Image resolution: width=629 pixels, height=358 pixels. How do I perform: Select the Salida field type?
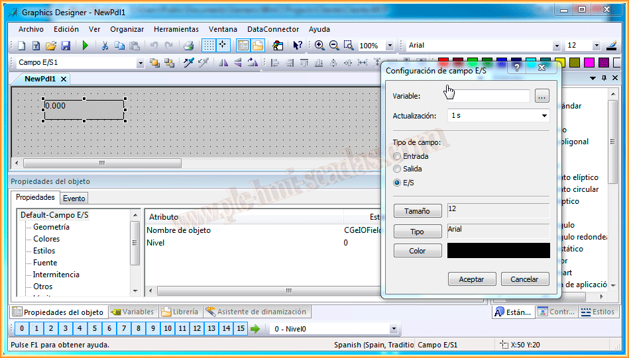pyautogui.click(x=398, y=169)
